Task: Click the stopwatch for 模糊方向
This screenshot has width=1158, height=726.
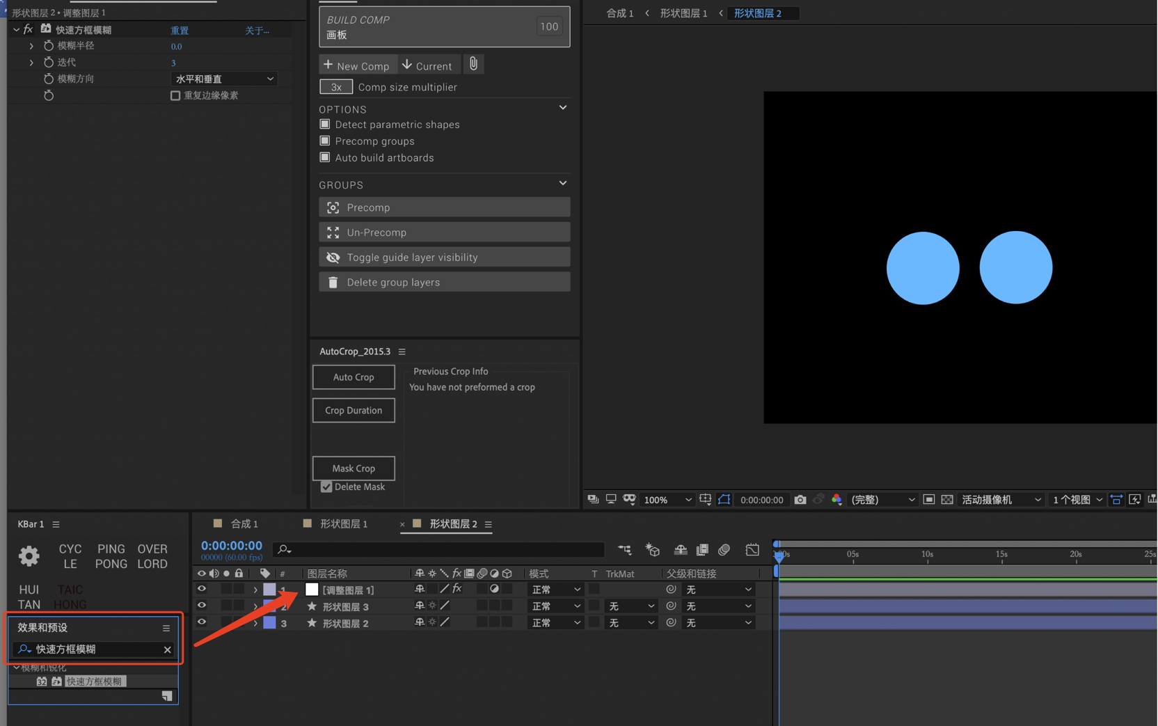Action: pyautogui.click(x=49, y=79)
